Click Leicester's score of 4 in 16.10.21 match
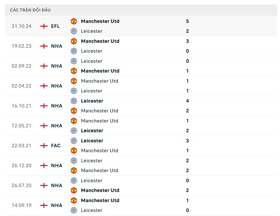 187,101
